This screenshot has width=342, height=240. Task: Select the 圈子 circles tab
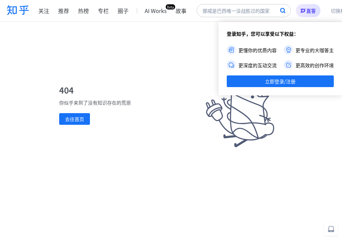pos(123,11)
